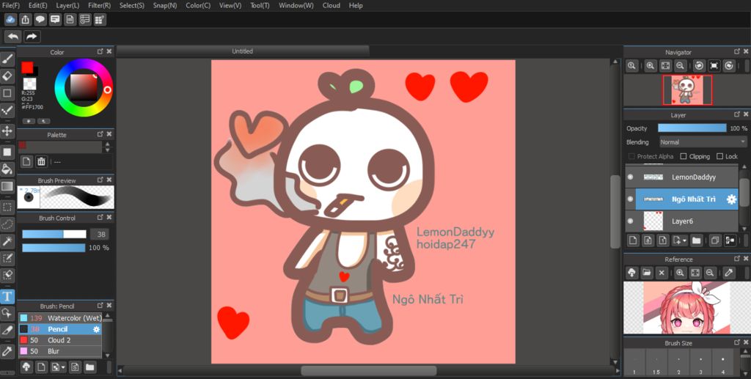Open the Filter(R) menu
The width and height of the screenshot is (751, 379).
[99, 5]
